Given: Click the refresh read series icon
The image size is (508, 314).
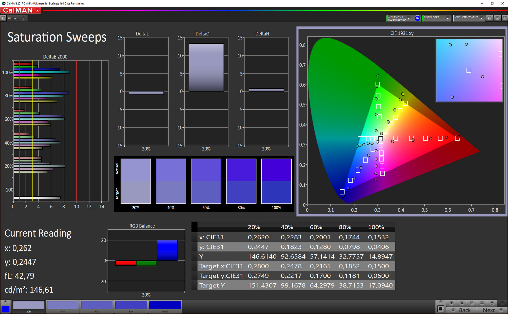Looking at the screenshot, I should pyautogui.click(x=492, y=303).
